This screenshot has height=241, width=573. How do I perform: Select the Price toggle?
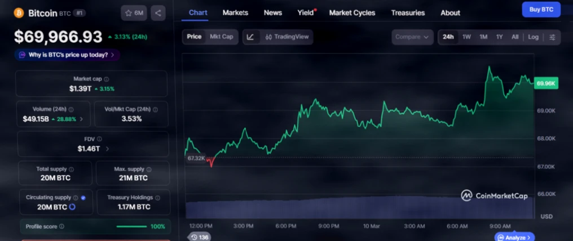[x=194, y=37]
